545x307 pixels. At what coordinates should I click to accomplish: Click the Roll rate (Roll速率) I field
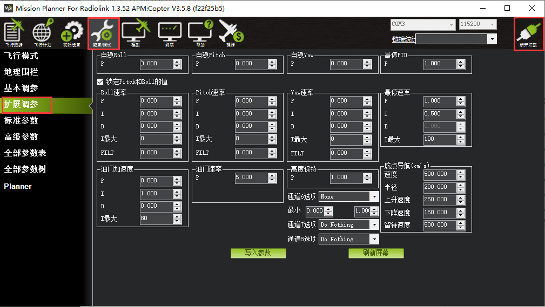[x=156, y=114]
